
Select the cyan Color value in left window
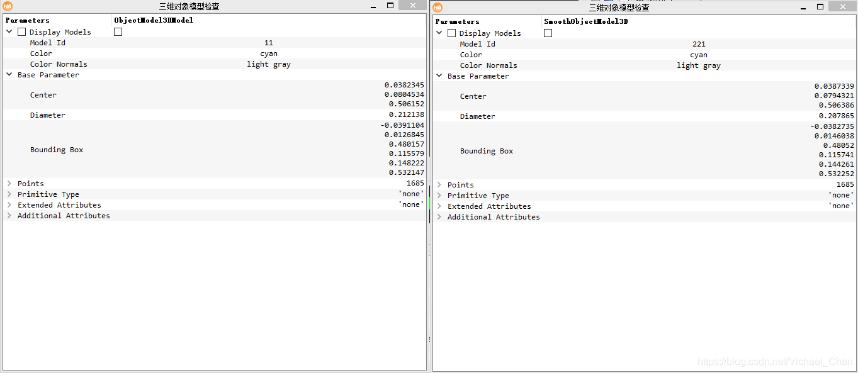269,53
